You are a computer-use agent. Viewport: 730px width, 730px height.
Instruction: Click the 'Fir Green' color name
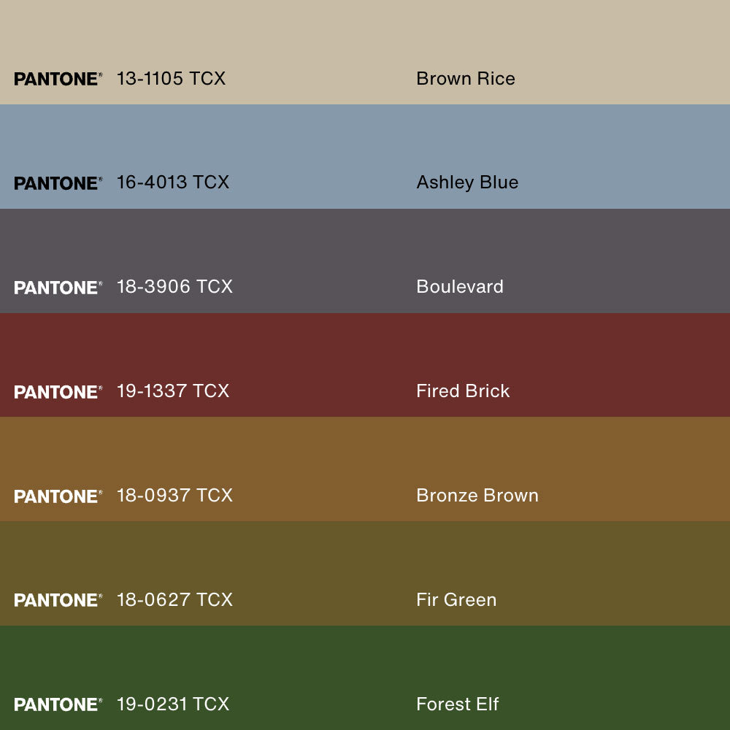pyautogui.click(x=456, y=600)
